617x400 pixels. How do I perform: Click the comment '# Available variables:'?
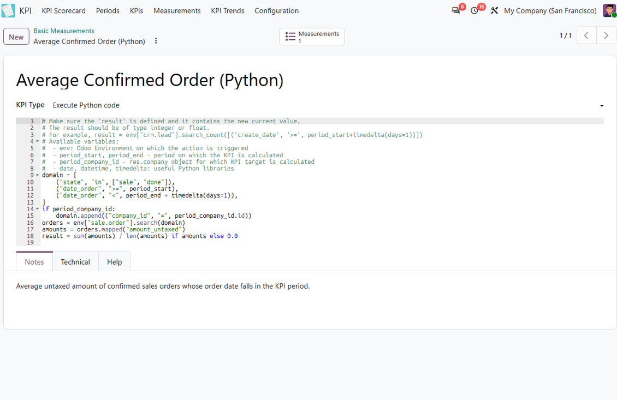click(x=80, y=141)
